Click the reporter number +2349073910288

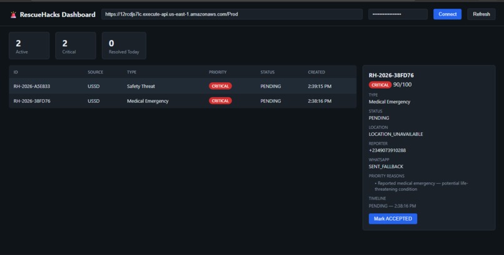387,150
